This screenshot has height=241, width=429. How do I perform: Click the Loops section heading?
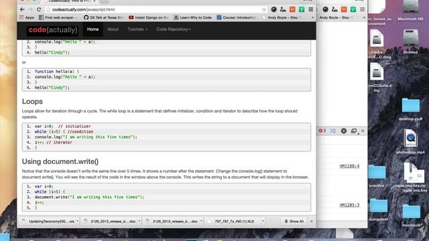click(x=32, y=101)
